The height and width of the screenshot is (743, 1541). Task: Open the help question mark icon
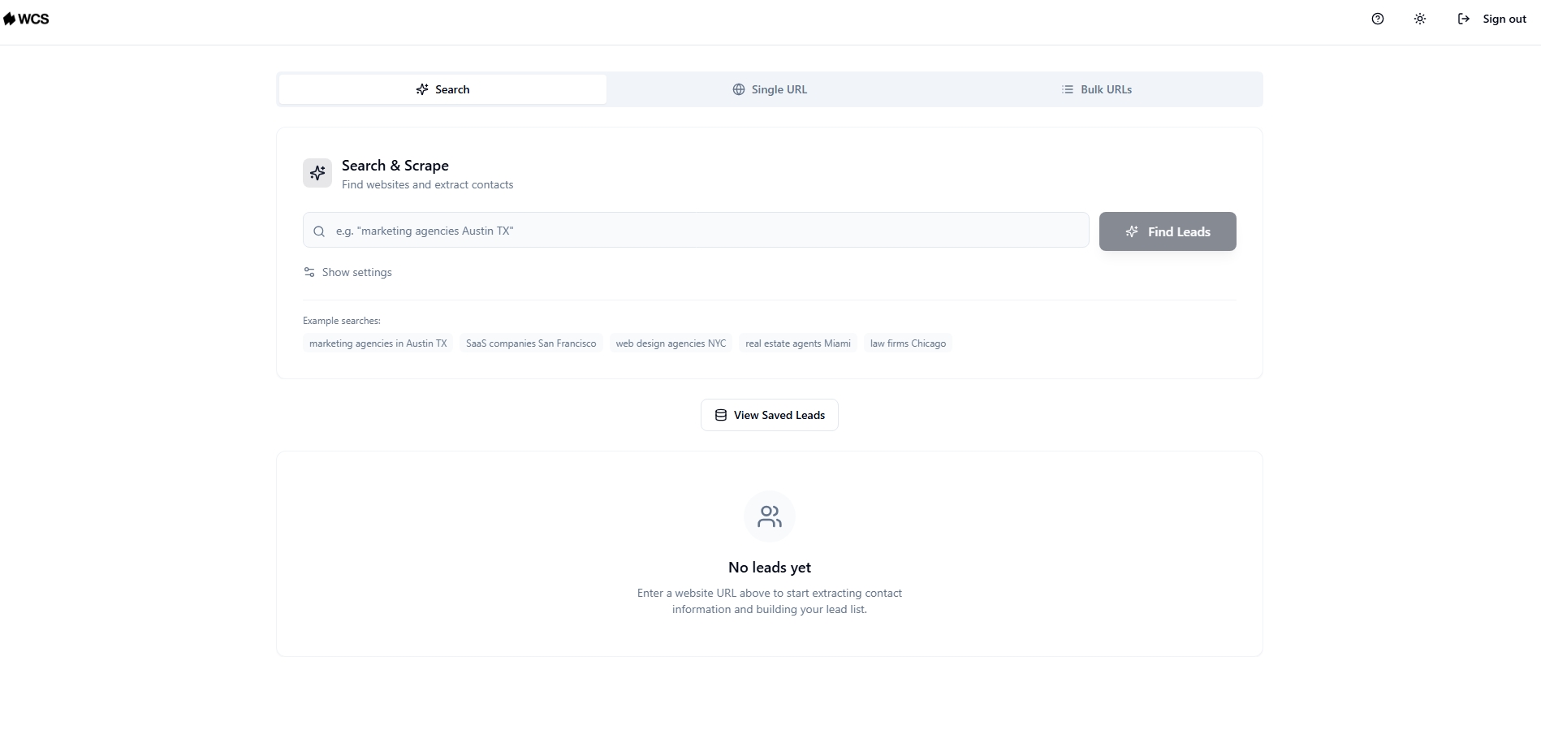tap(1378, 19)
